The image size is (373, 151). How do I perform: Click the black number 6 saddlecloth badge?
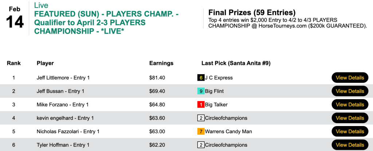tap(201, 78)
